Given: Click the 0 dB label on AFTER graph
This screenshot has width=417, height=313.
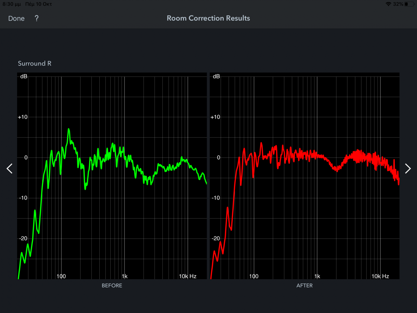Looking at the screenshot, I should point(218,158).
